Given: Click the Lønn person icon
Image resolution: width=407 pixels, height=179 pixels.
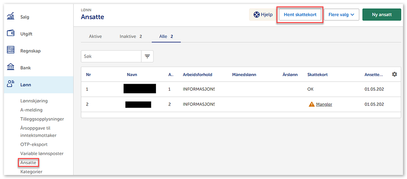Looking at the screenshot, I should 11,84.
